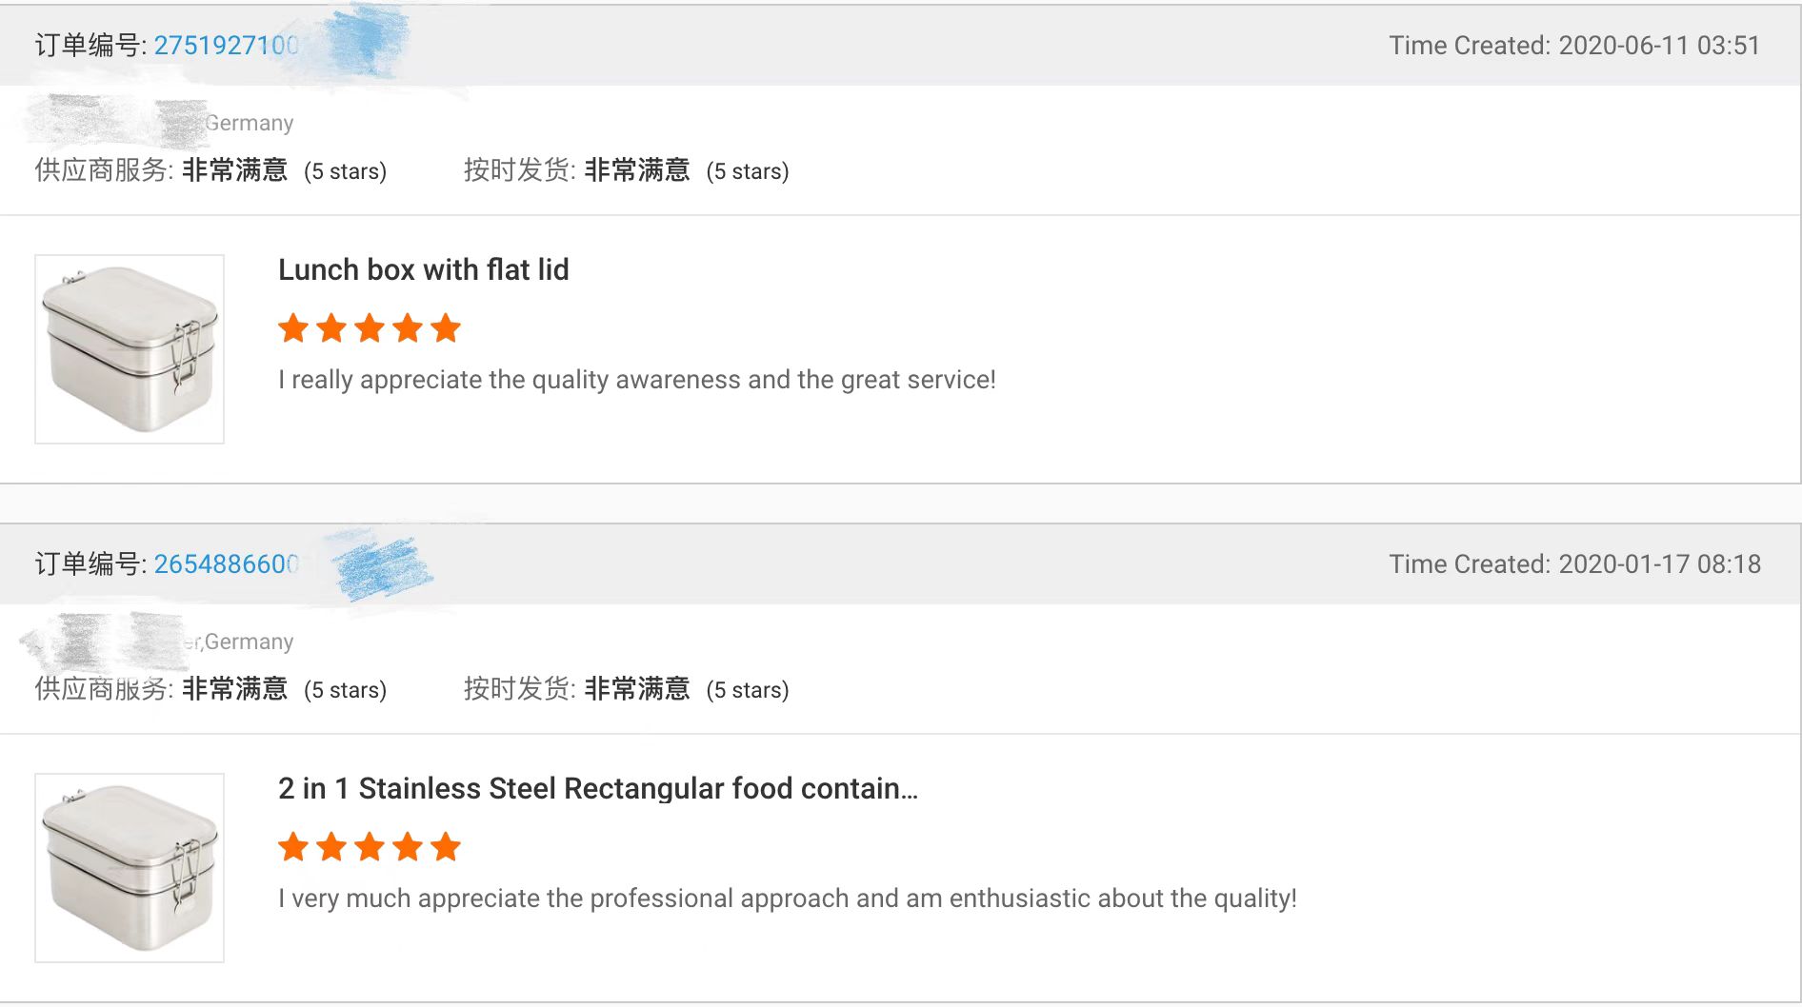Open order number 2751927100 link
The image size is (1802, 1007).
[x=227, y=46]
